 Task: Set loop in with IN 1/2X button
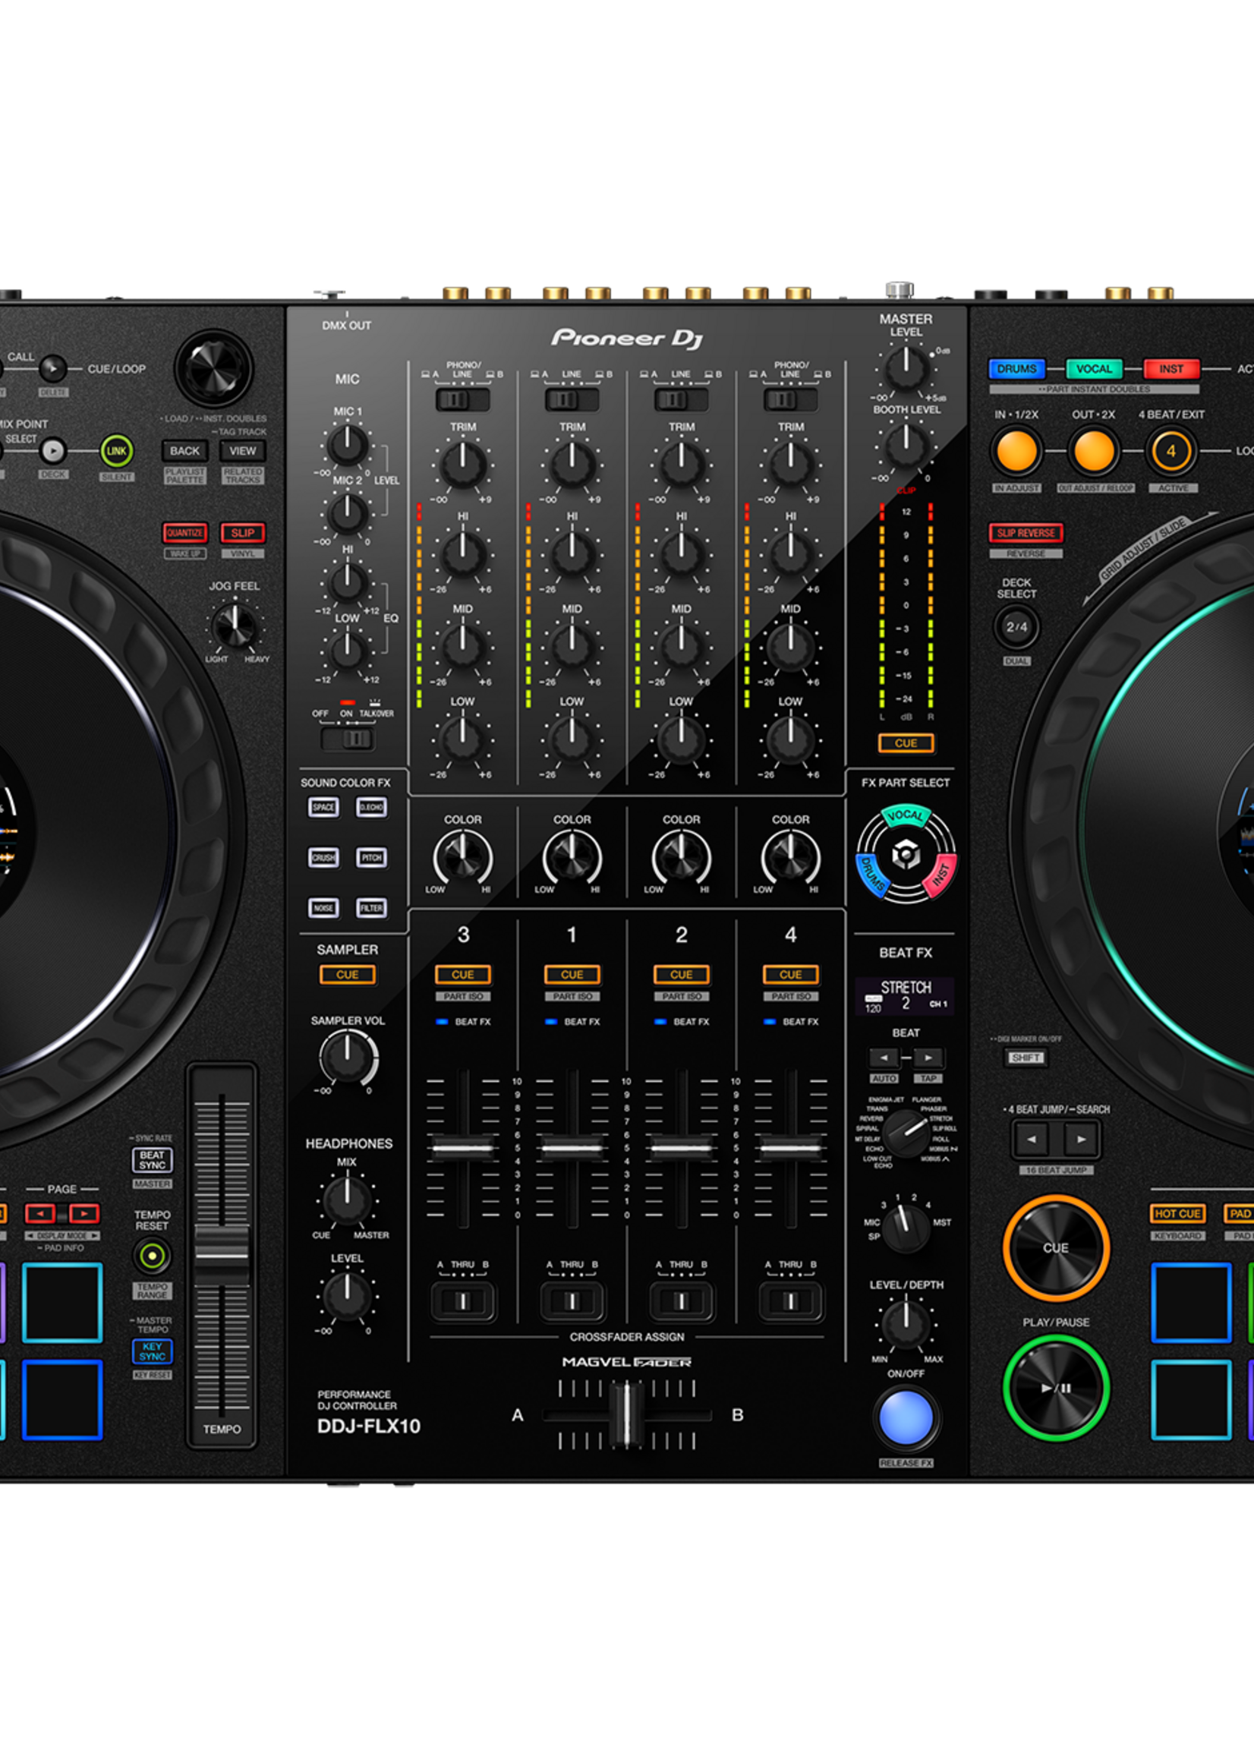coord(1016,451)
